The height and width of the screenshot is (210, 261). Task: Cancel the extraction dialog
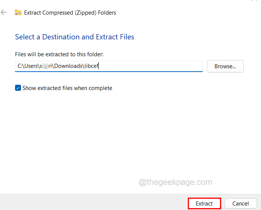(x=240, y=204)
